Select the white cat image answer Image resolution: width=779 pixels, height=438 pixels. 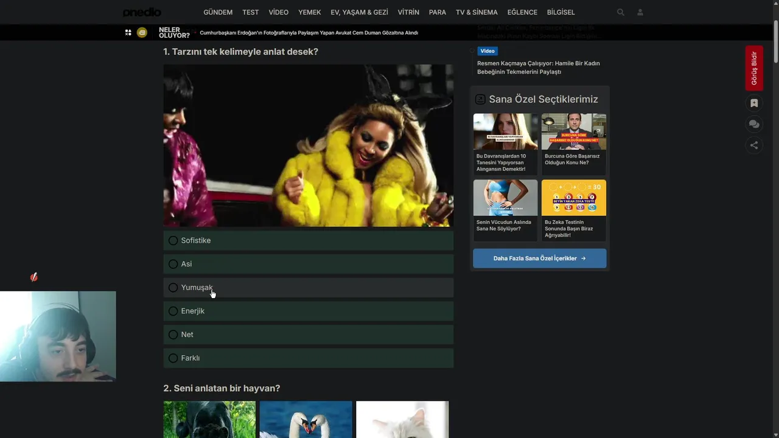tap(402, 419)
